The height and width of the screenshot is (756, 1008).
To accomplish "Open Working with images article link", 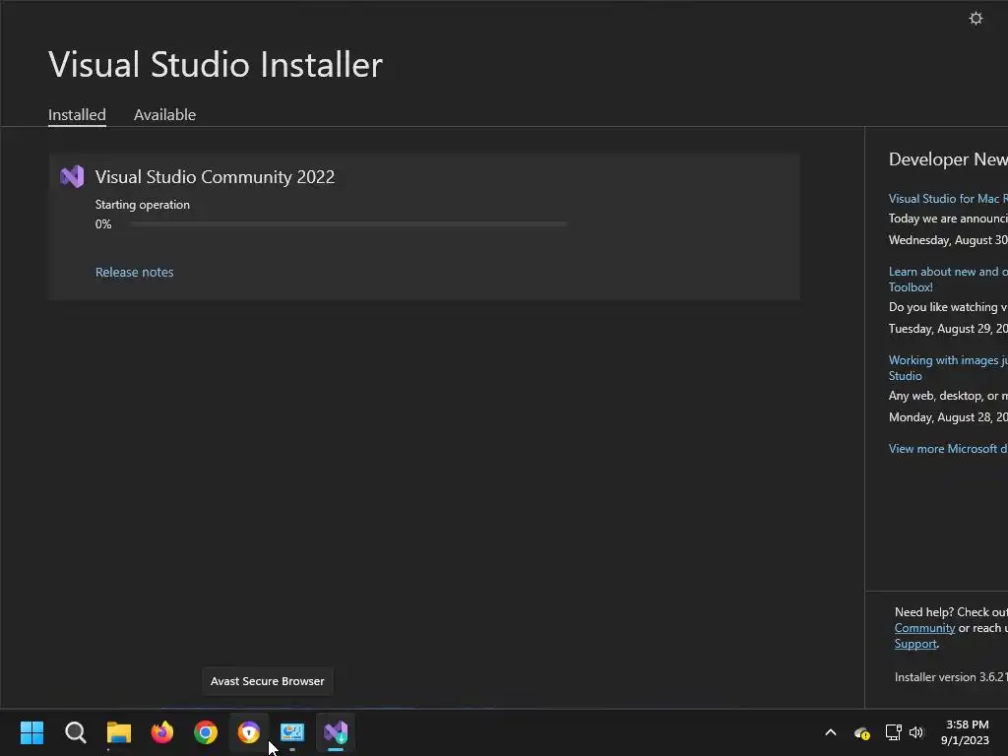I will point(948,368).
